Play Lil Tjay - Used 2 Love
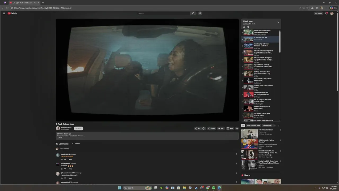This screenshot has height=191, width=339. click(261, 88)
